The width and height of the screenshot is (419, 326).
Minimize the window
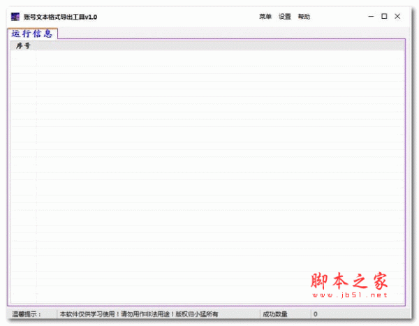[x=371, y=16]
